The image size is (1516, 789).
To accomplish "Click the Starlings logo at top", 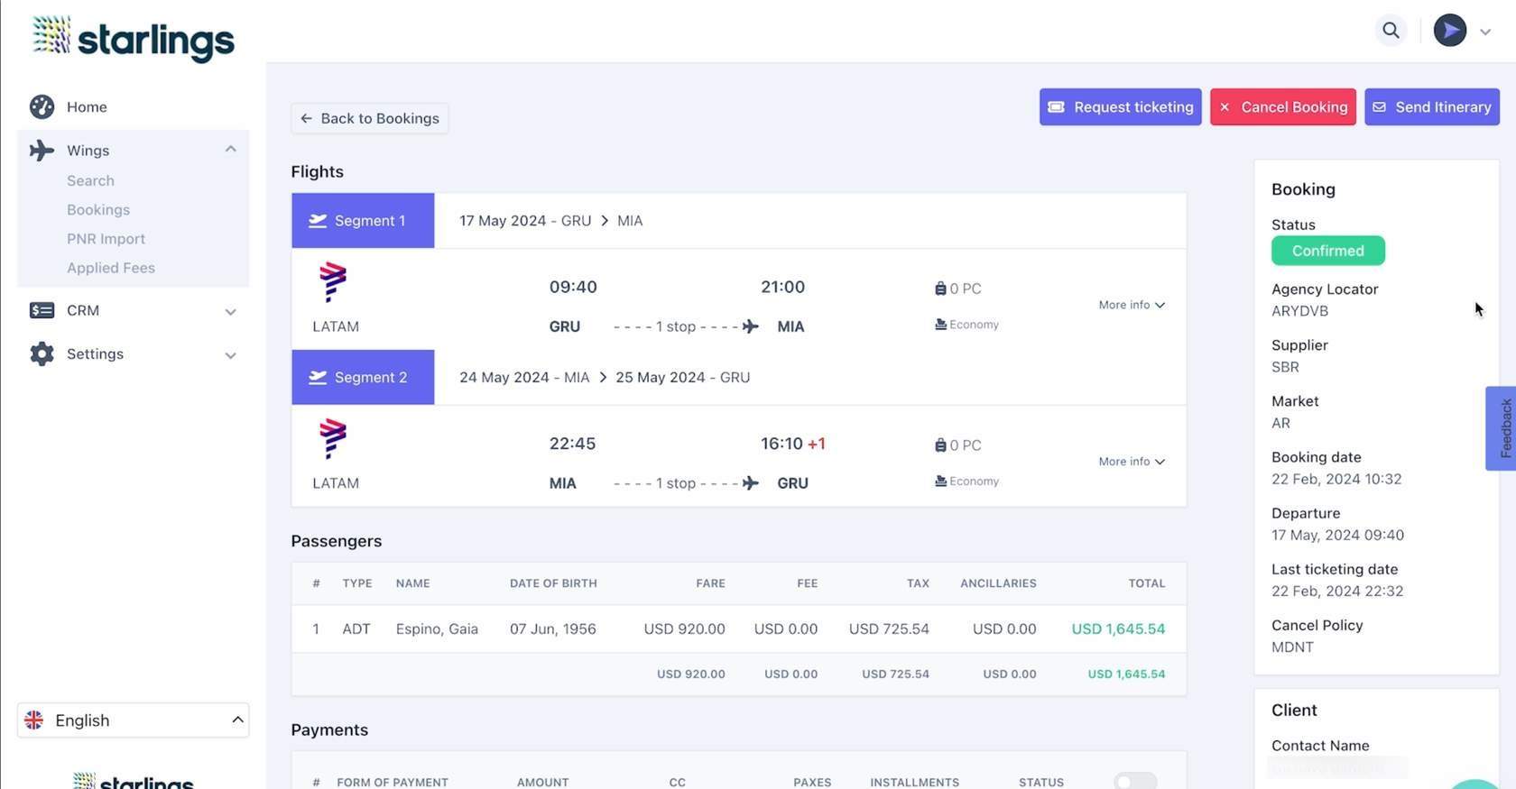I will (134, 38).
